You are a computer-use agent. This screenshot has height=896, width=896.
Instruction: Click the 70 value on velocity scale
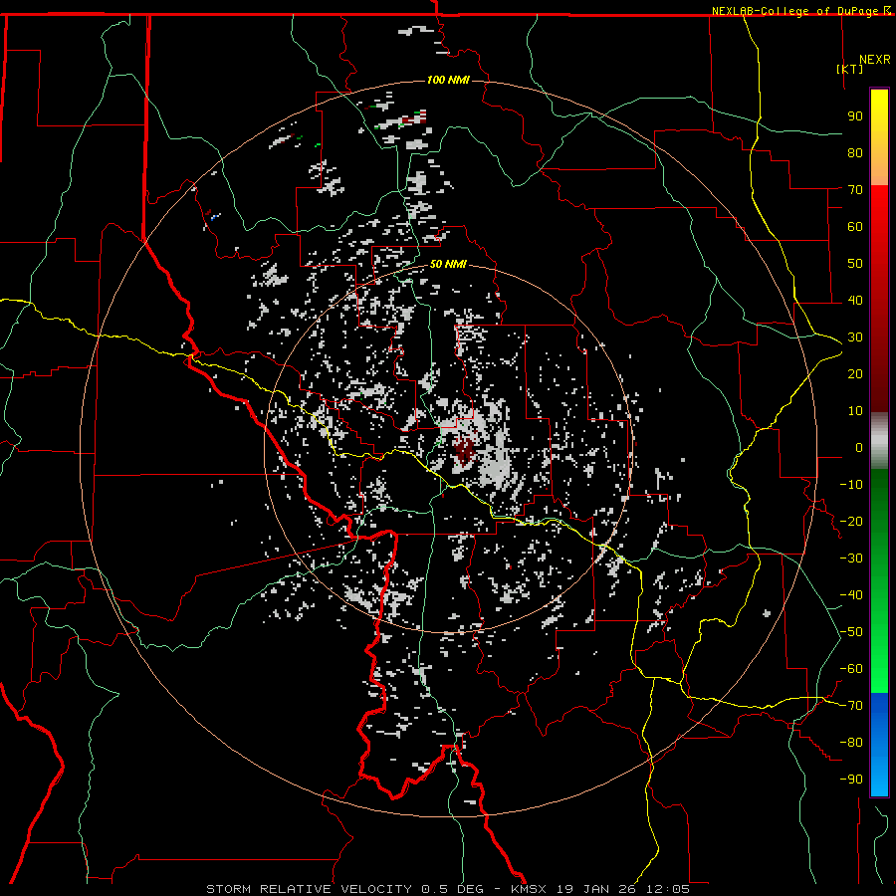tap(855, 190)
